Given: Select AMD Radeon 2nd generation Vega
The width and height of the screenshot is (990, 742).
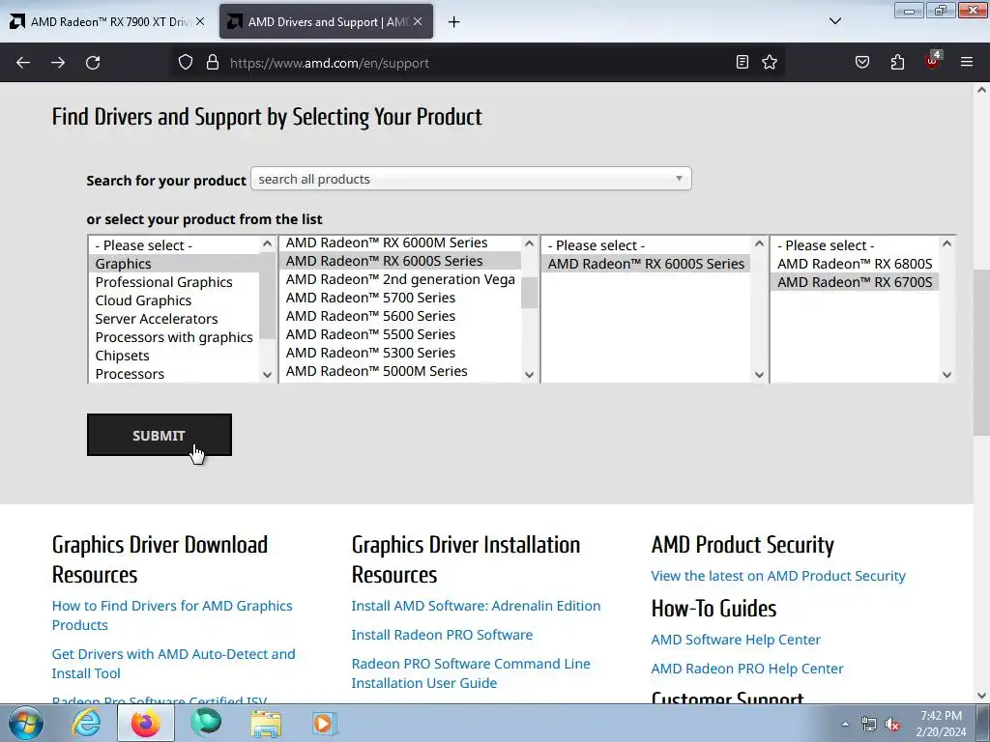Looking at the screenshot, I should coord(401,279).
